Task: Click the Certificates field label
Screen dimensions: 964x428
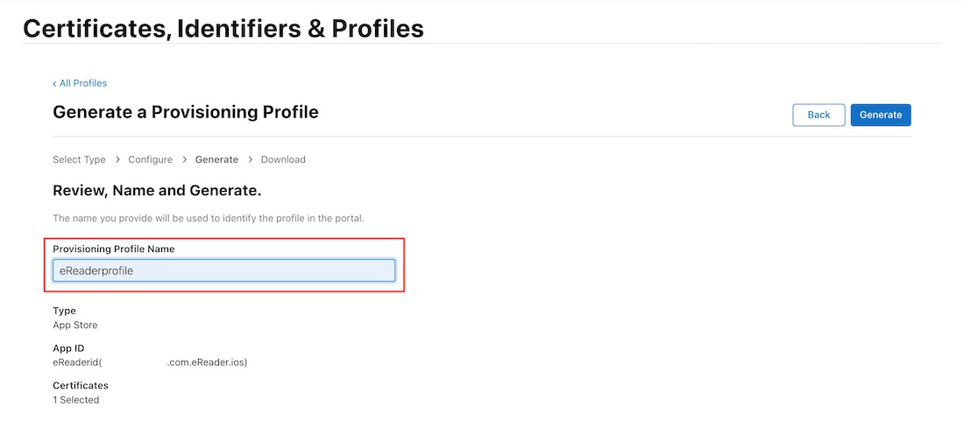Action: pos(81,385)
